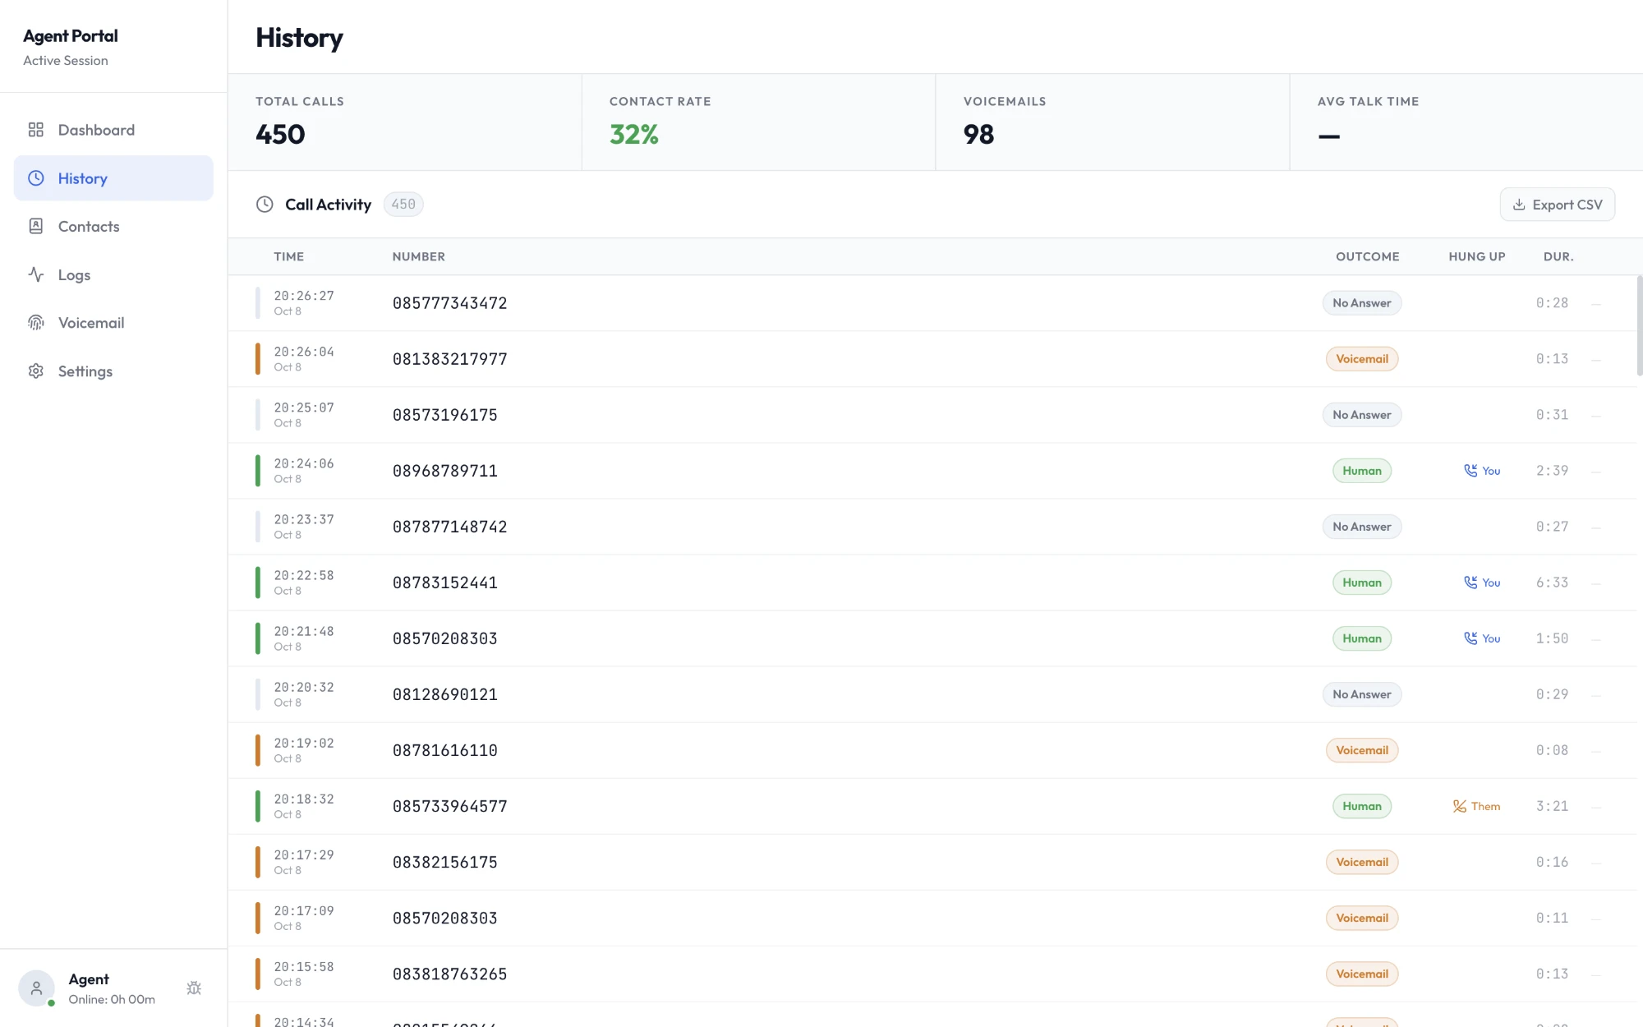Screen dimensions: 1643x1027
Task: Click the 20:17:09 timestamp
Action: 304,910
